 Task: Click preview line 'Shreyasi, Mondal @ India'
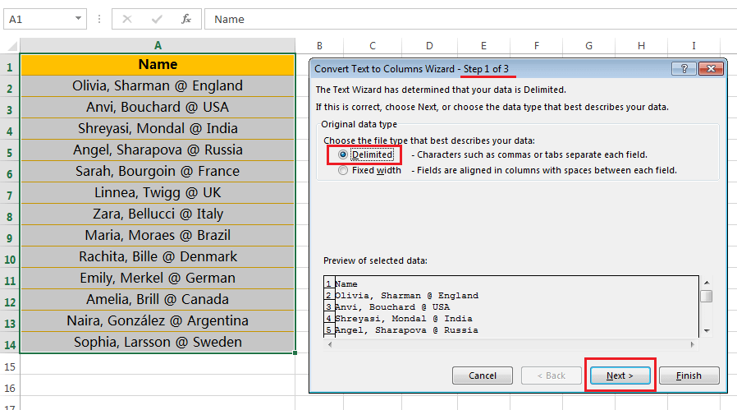(404, 319)
